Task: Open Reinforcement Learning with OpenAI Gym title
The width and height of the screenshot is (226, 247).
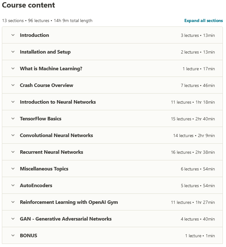Action: [69, 202]
